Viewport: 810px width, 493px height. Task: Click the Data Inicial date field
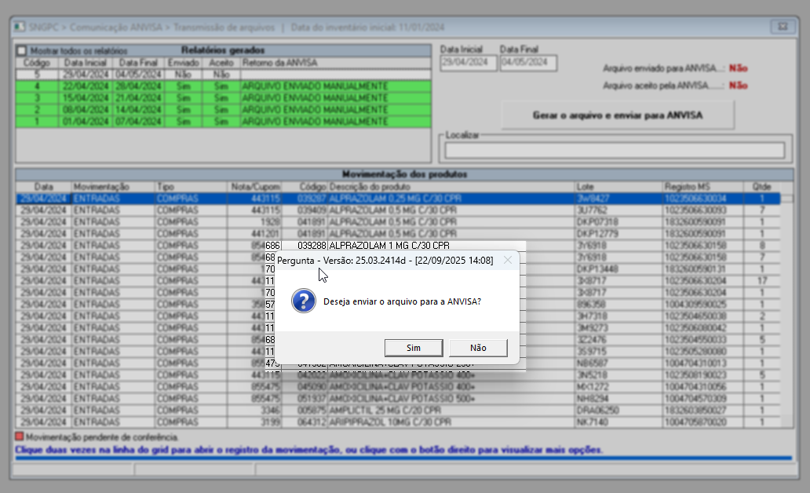[468, 63]
